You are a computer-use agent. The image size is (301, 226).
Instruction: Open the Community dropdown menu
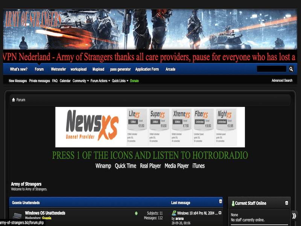click(81, 81)
